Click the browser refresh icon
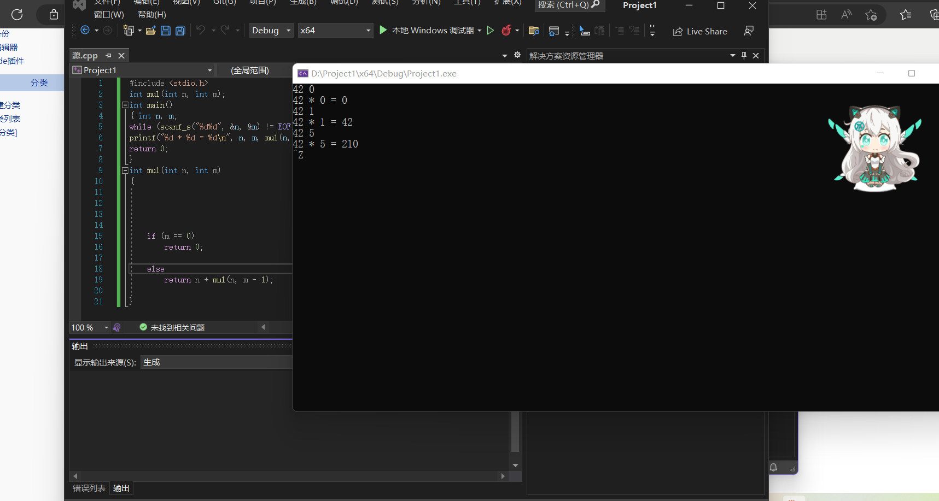The width and height of the screenshot is (939, 501). pyautogui.click(x=17, y=15)
